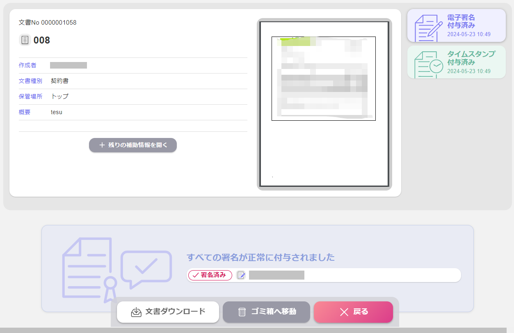Go back with the 戻る button
The width and height of the screenshot is (514, 333).
point(353,312)
